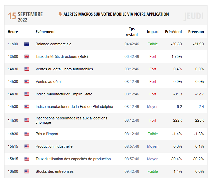Click the Evènement column header
Screen dimensions: 210x181
45,32
